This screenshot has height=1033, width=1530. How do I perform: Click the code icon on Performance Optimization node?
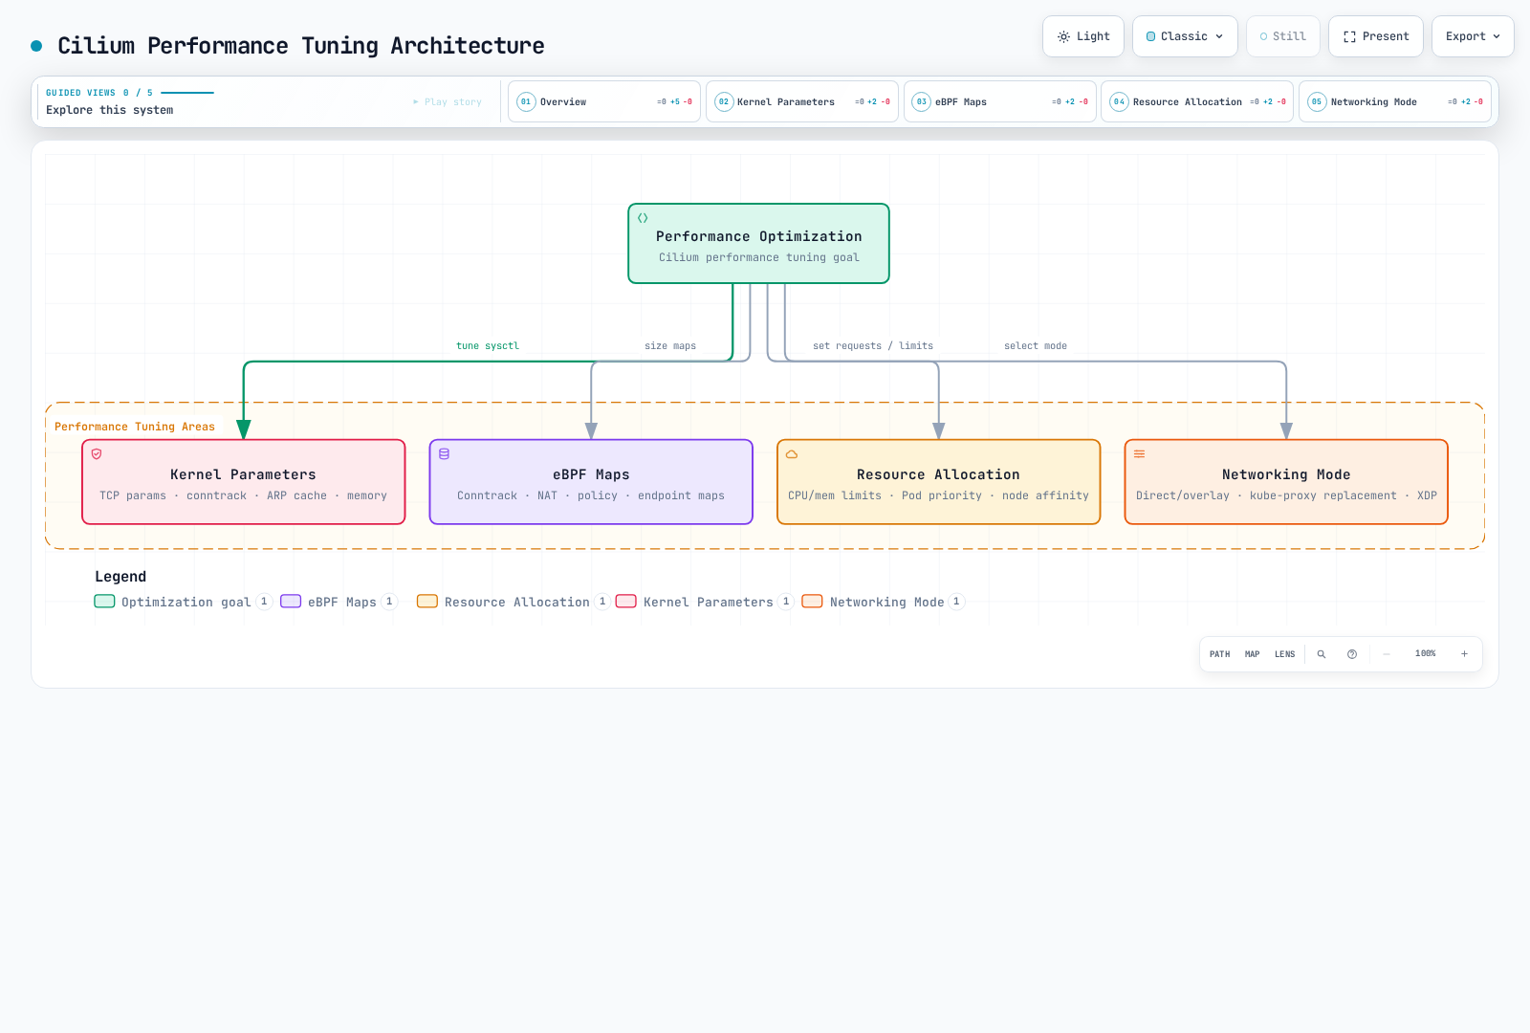click(643, 218)
